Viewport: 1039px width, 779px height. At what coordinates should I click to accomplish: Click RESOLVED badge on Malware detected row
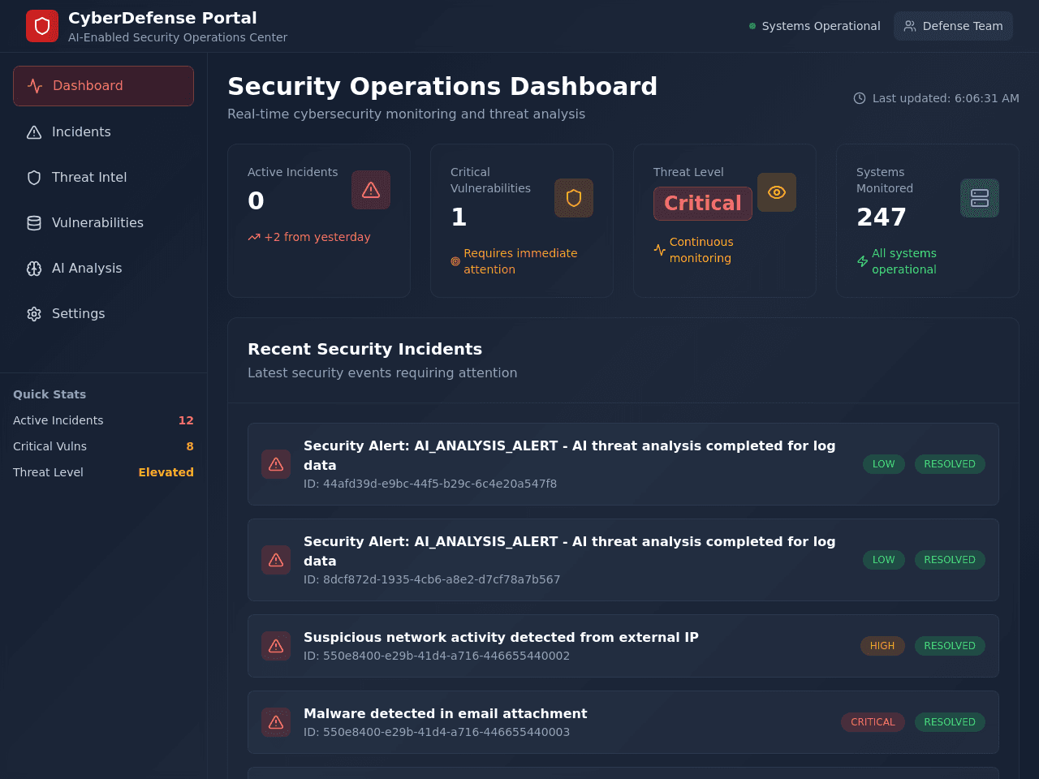click(x=950, y=722)
